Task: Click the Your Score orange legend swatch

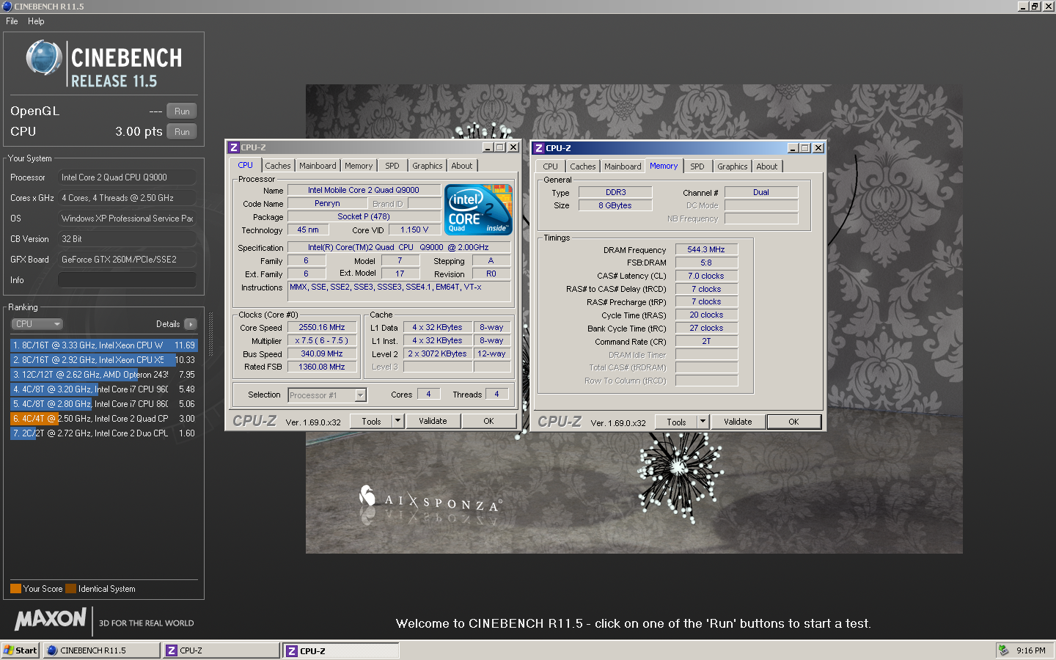Action: 15,589
